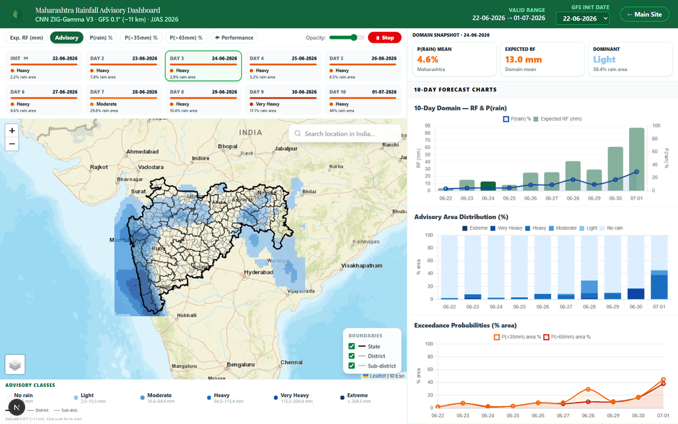Screen dimensions: 678x424
Task: Select the Day 9 Very Heavy card
Action: pos(282,101)
